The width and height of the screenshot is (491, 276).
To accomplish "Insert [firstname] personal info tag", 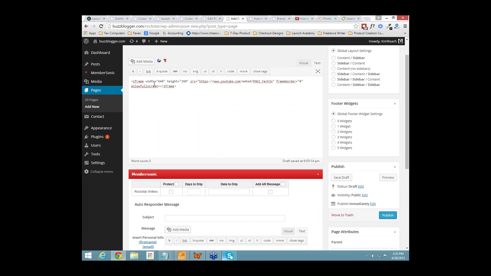I will tap(148, 242).
